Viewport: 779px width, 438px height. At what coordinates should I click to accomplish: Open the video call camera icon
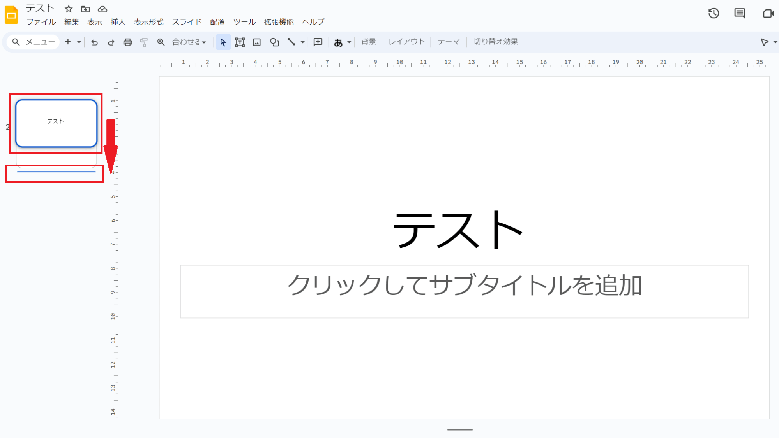(x=768, y=13)
